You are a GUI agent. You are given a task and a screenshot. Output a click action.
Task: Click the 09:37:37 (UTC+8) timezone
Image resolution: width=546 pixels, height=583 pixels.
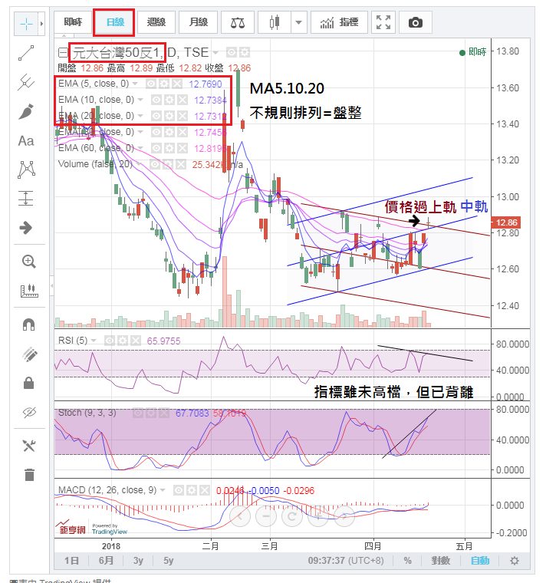click(x=346, y=560)
